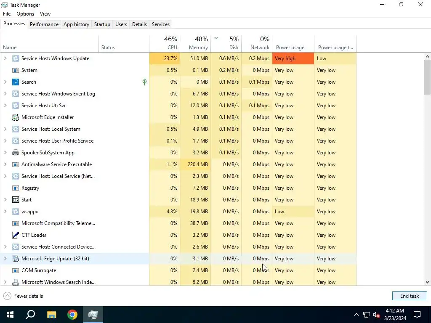Image resolution: width=431 pixels, height=323 pixels.
Task: Click the Start process icon
Action: 16,200
